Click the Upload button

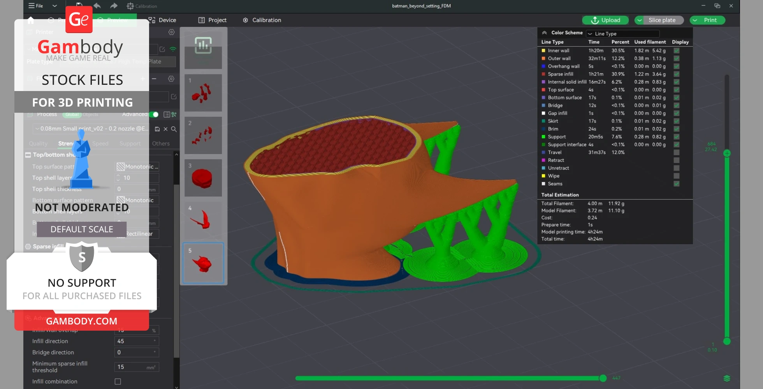605,20
